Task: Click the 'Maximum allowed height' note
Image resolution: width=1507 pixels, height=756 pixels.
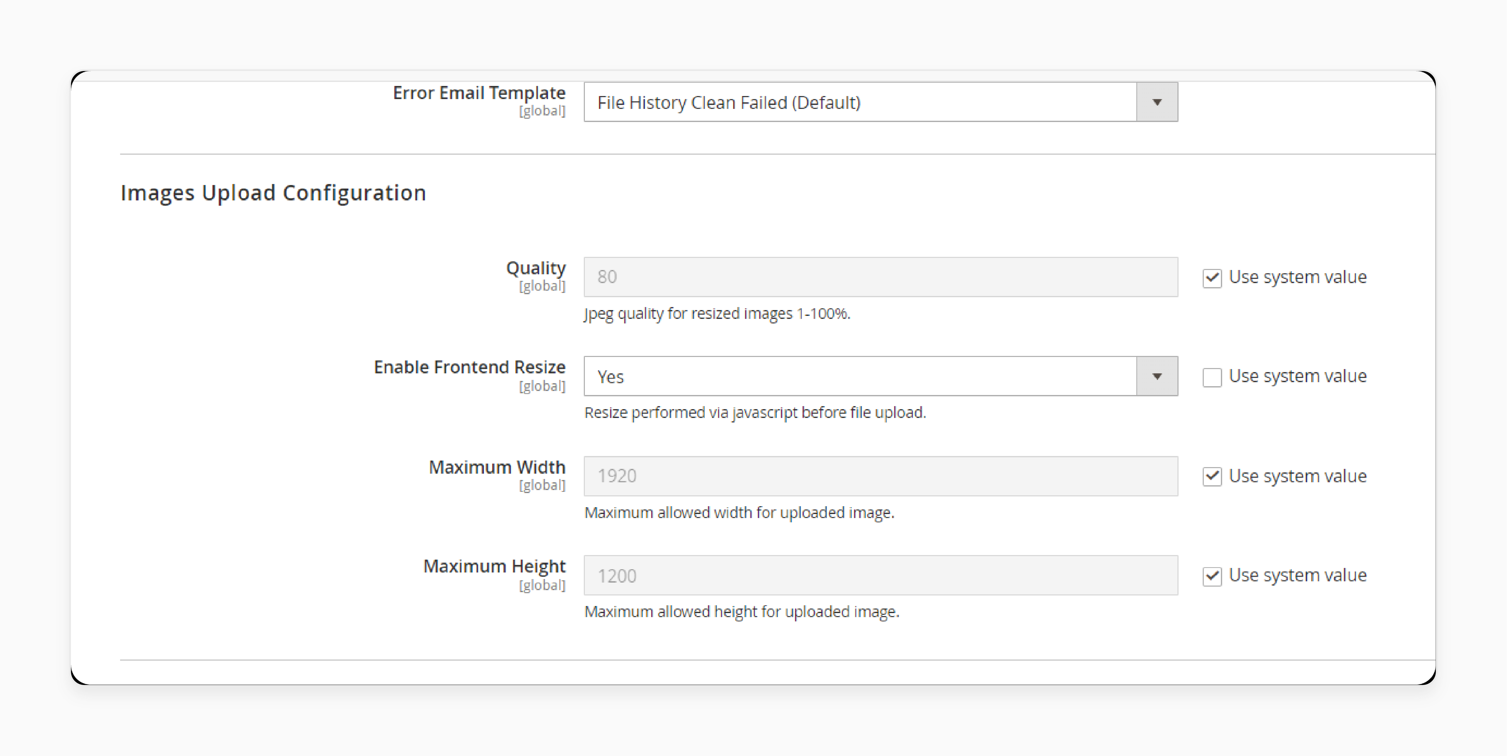Action: click(x=742, y=612)
